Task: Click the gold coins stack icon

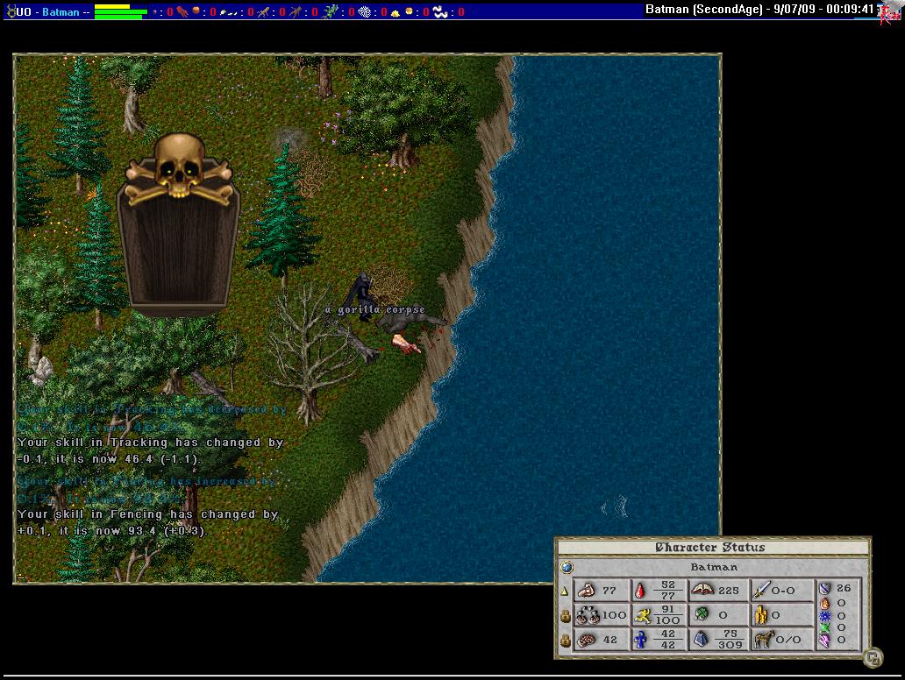Action: click(x=761, y=615)
